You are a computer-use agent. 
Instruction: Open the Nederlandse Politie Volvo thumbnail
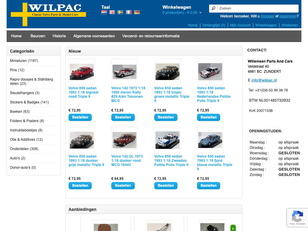pos(210,72)
